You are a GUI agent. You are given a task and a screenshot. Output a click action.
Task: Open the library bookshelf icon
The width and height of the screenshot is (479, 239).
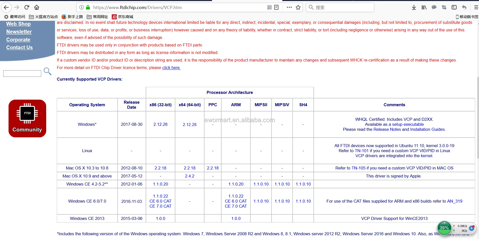click(x=424, y=7)
